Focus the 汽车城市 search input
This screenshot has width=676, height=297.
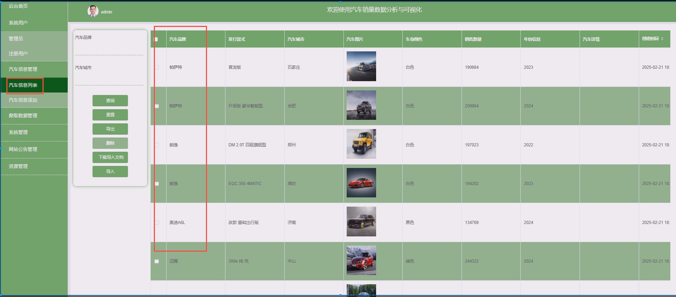pyautogui.click(x=109, y=79)
